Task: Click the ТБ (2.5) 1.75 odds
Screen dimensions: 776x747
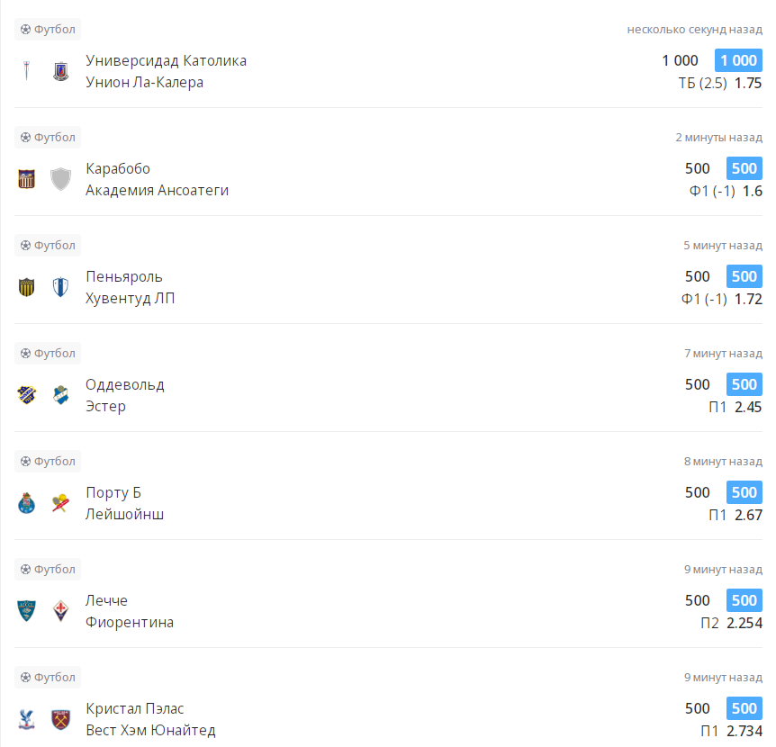Action: click(x=719, y=83)
